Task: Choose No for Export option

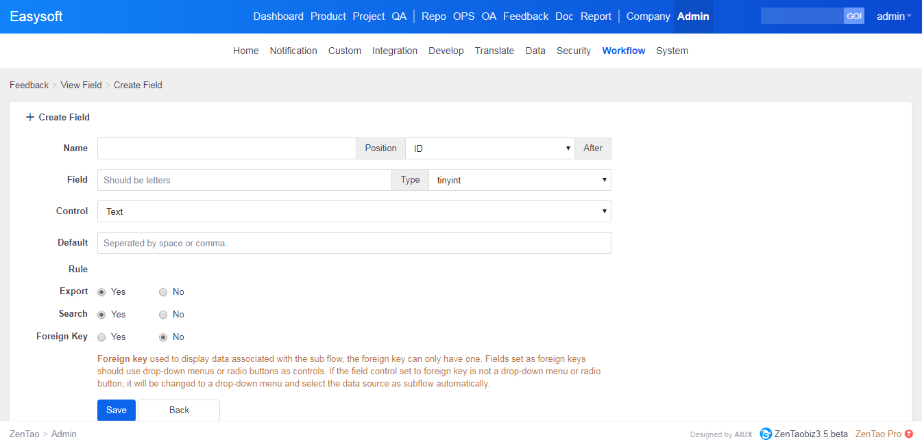Action: click(x=163, y=292)
